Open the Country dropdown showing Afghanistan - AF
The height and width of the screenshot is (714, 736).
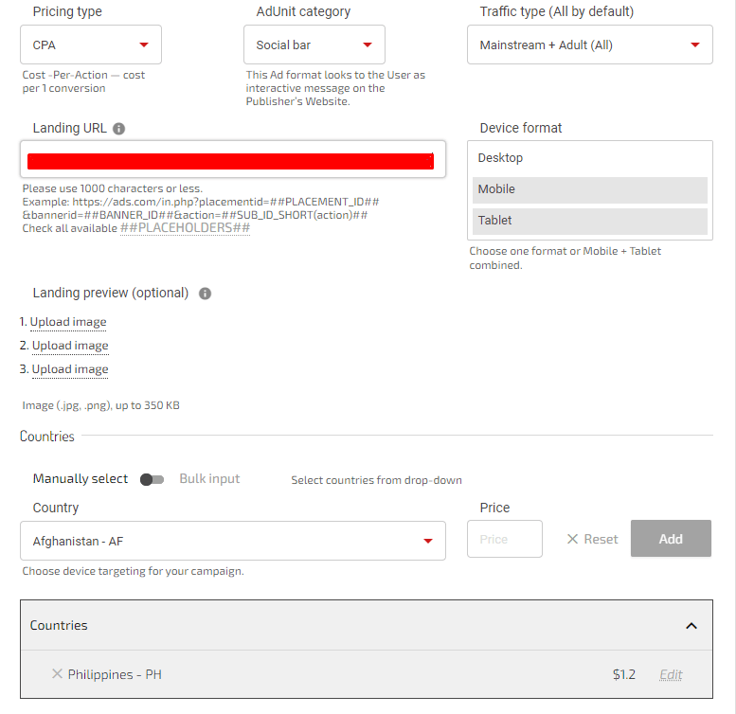coord(232,541)
